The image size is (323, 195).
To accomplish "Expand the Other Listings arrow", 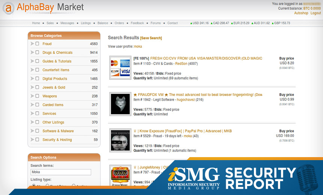I will (32, 122).
